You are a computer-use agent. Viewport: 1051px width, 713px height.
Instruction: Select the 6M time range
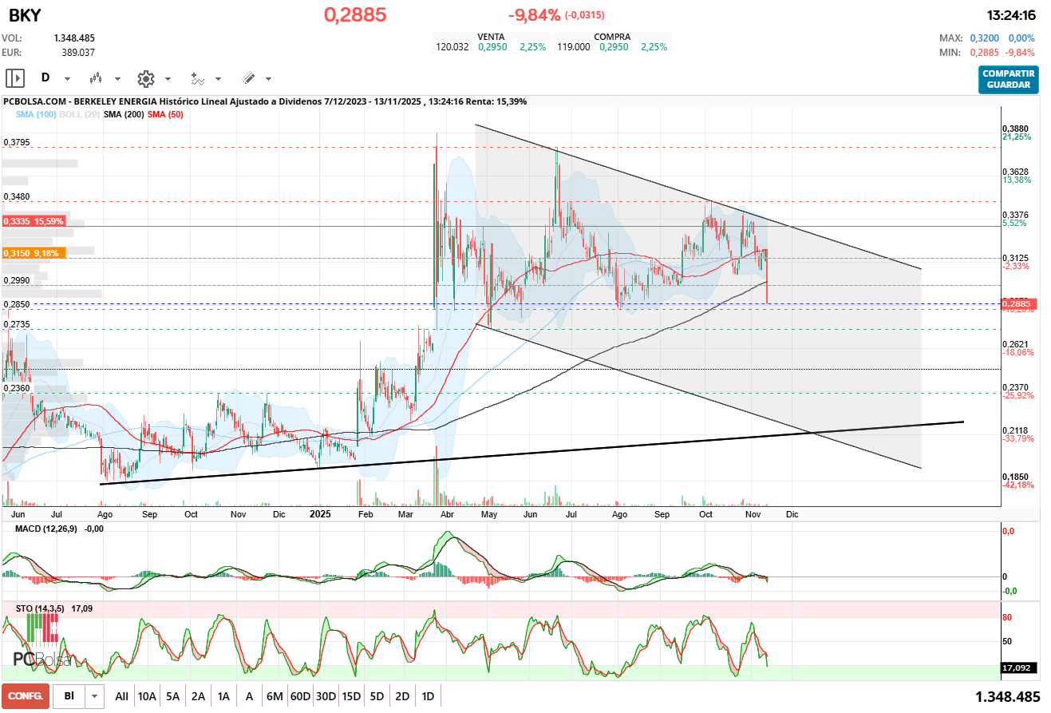[x=275, y=696]
